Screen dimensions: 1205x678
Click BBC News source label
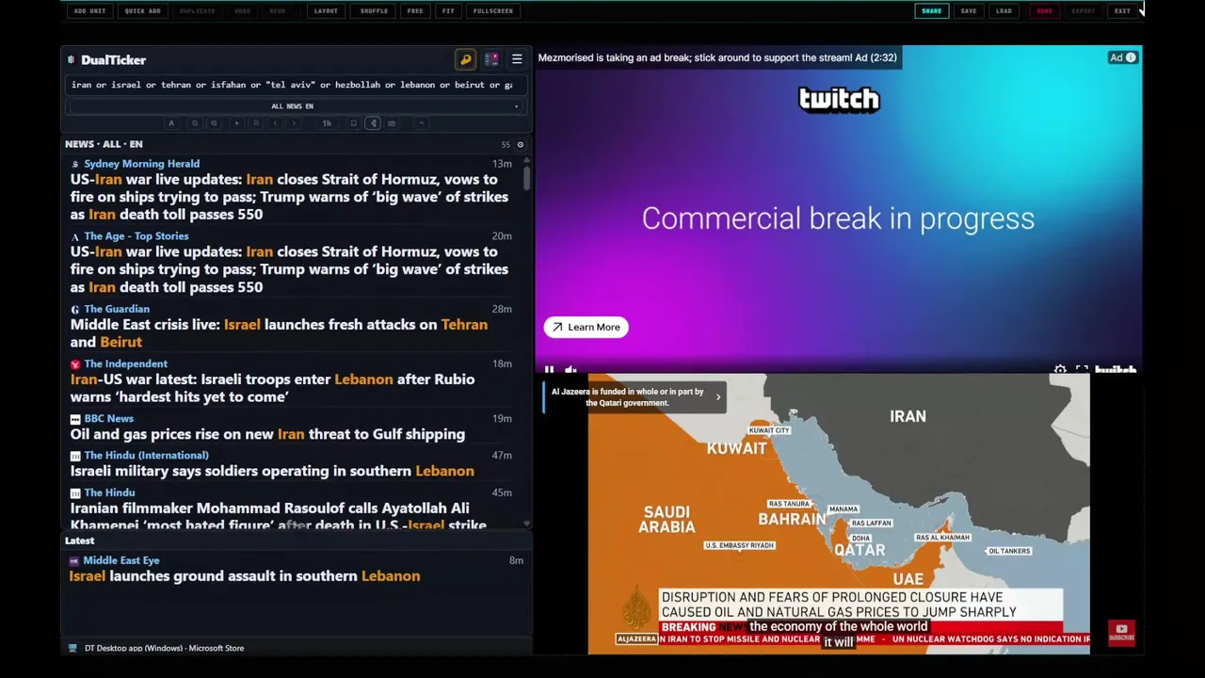click(108, 418)
